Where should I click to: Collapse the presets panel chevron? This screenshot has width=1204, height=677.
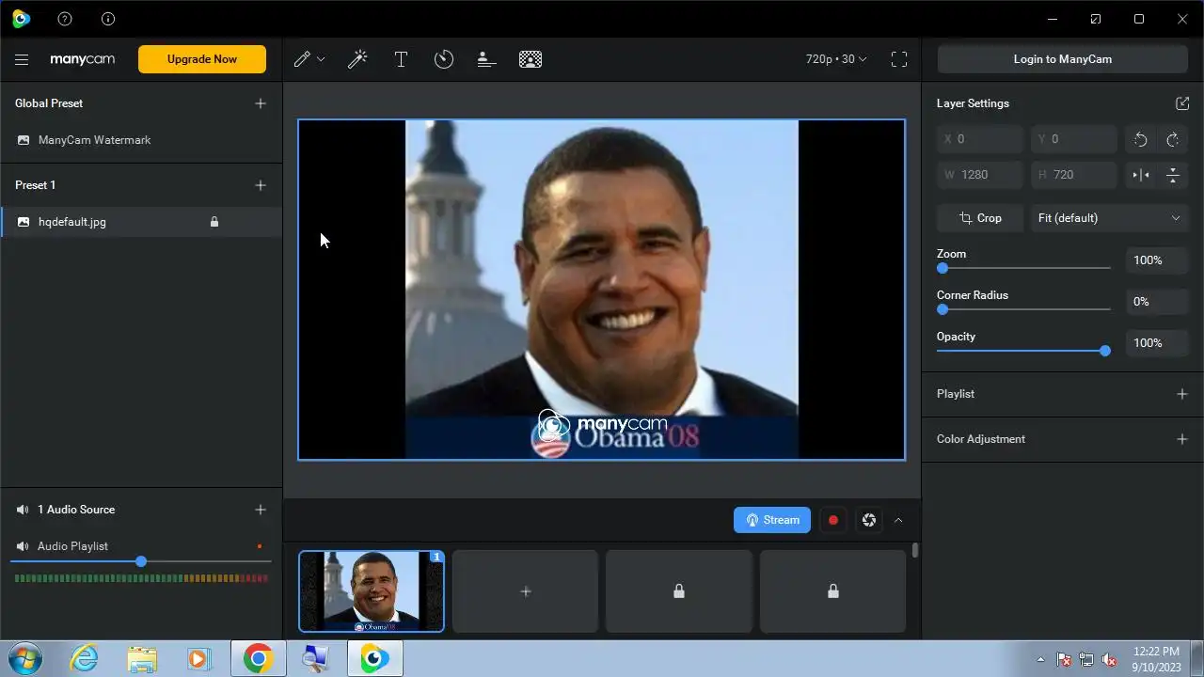[x=898, y=520]
